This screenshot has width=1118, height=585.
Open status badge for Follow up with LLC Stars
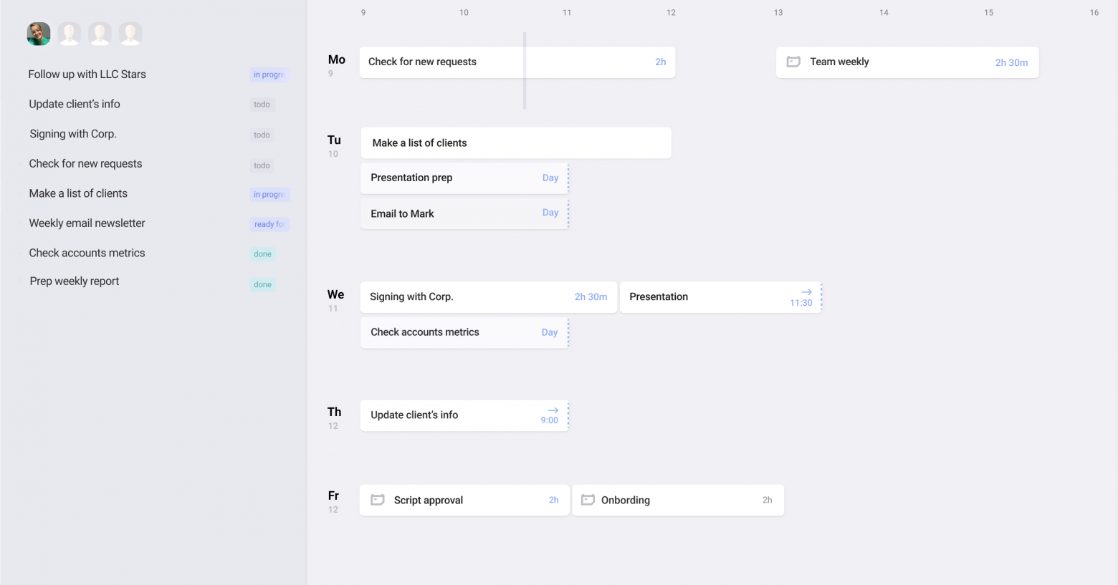click(x=269, y=74)
